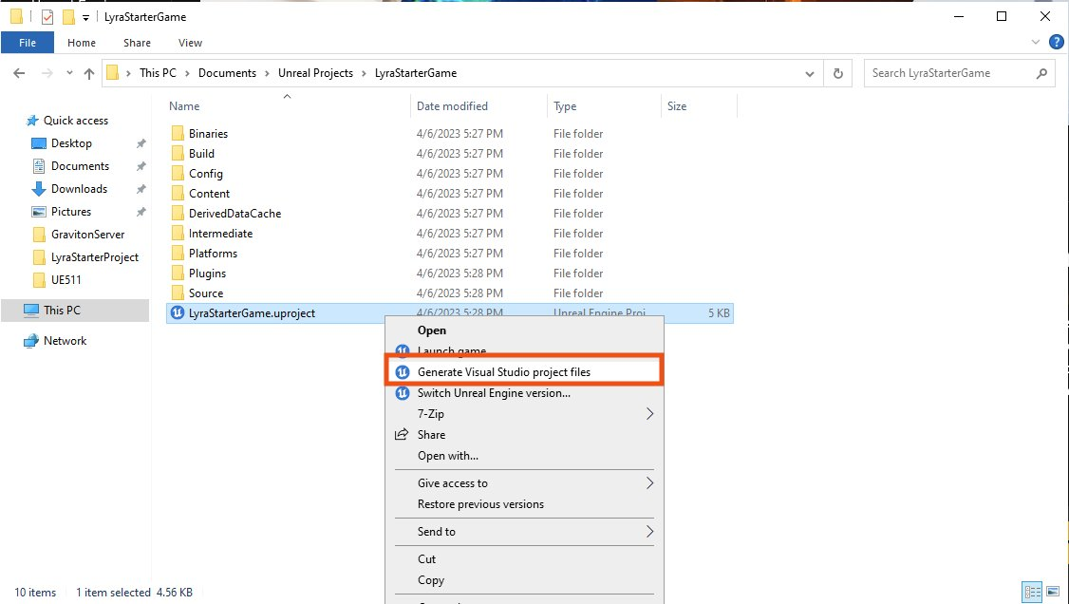Click the Share icon in context menu

click(x=403, y=434)
